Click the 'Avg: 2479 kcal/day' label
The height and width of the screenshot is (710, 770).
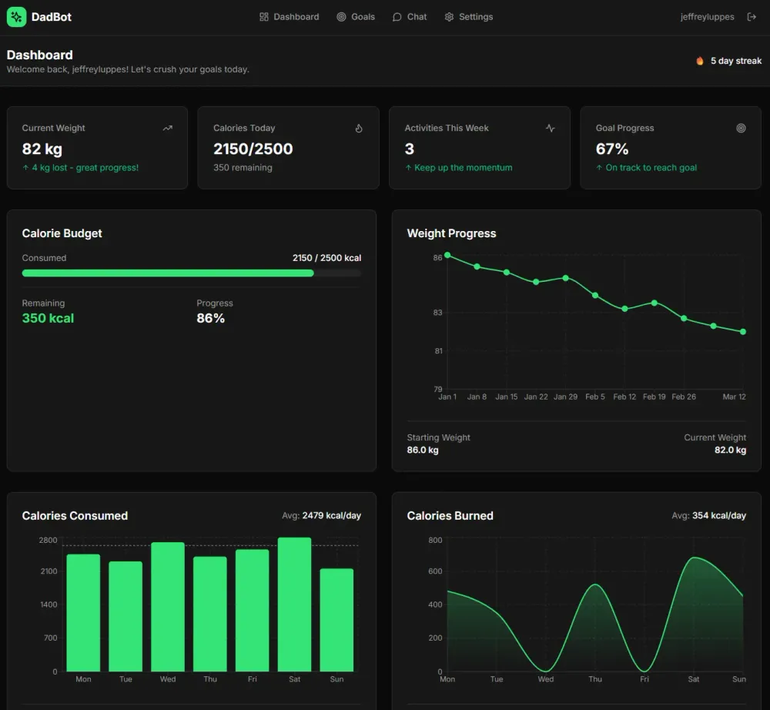pyautogui.click(x=321, y=516)
